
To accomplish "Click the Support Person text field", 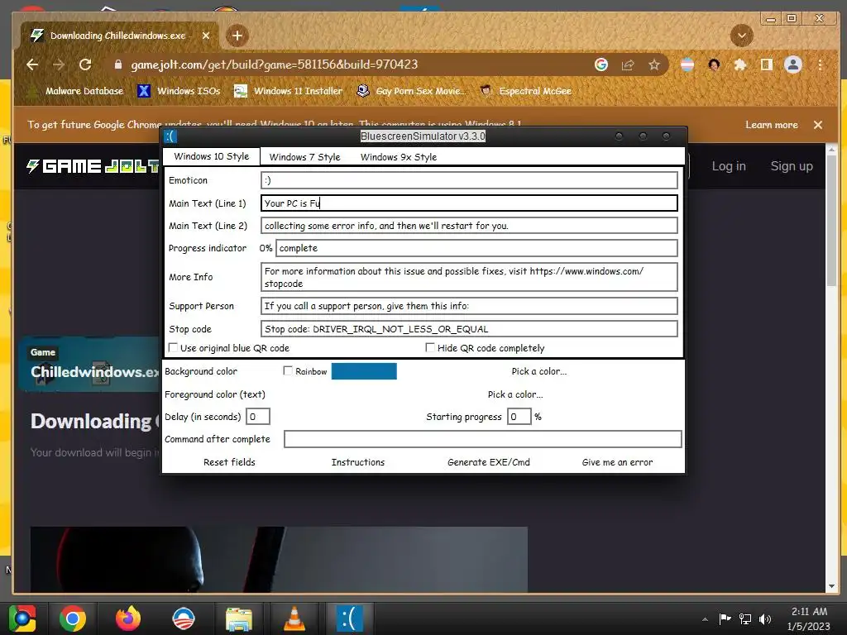I will click(469, 306).
